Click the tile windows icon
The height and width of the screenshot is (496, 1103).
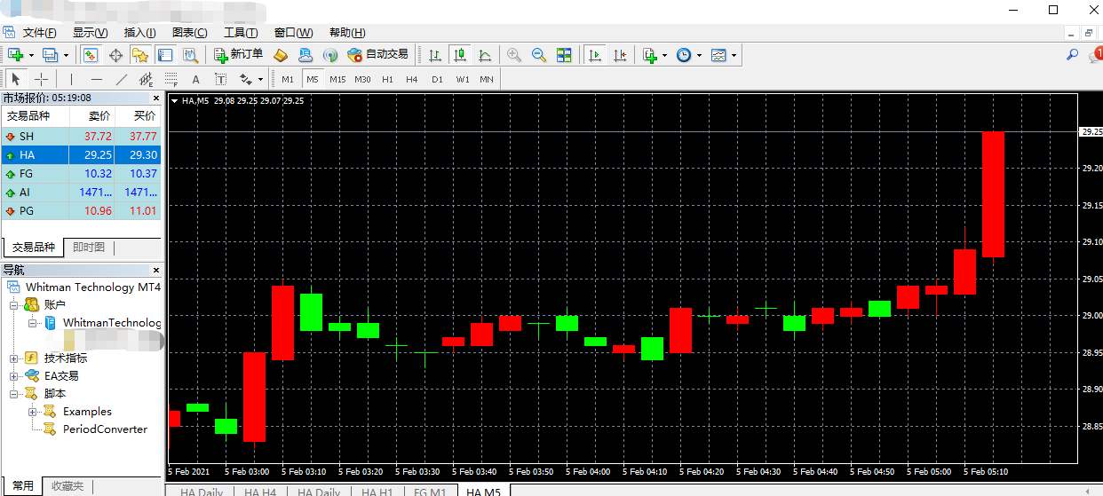(x=564, y=55)
